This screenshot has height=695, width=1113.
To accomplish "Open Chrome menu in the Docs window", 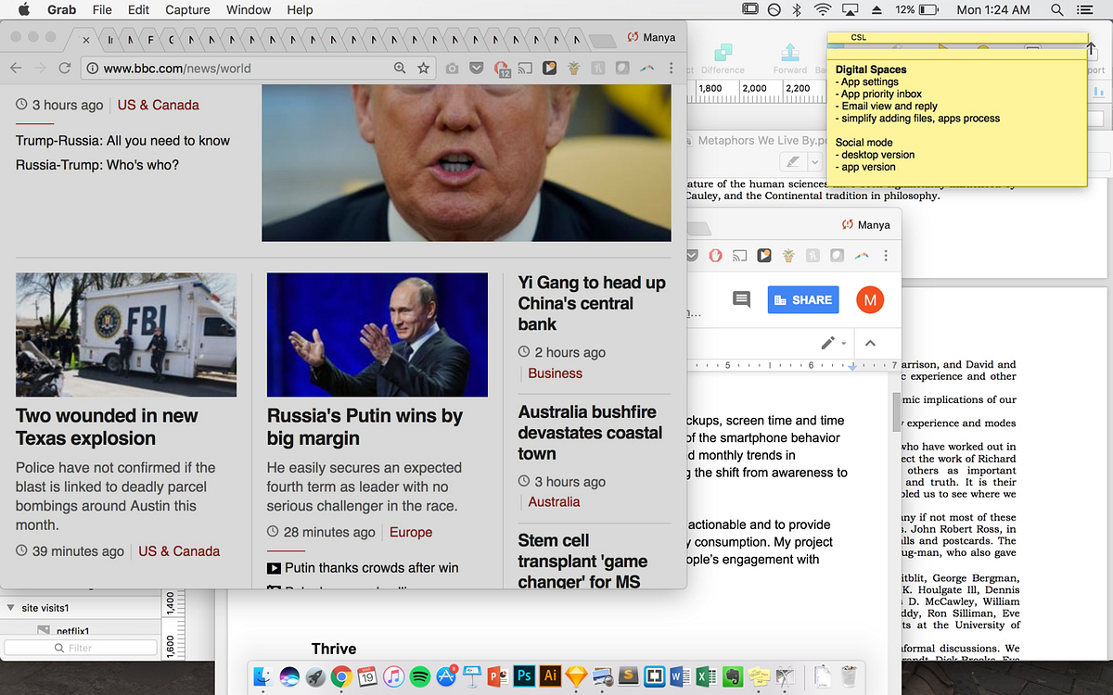I will point(886,255).
